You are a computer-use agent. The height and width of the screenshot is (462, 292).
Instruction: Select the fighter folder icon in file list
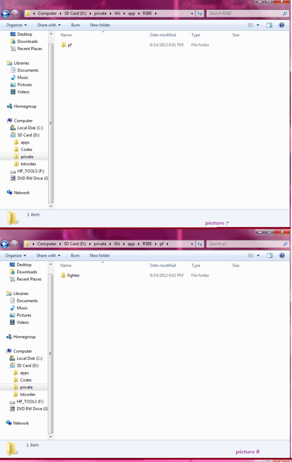click(63, 275)
